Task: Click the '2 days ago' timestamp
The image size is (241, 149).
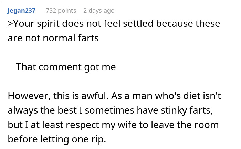Action: pyautogui.click(x=98, y=11)
